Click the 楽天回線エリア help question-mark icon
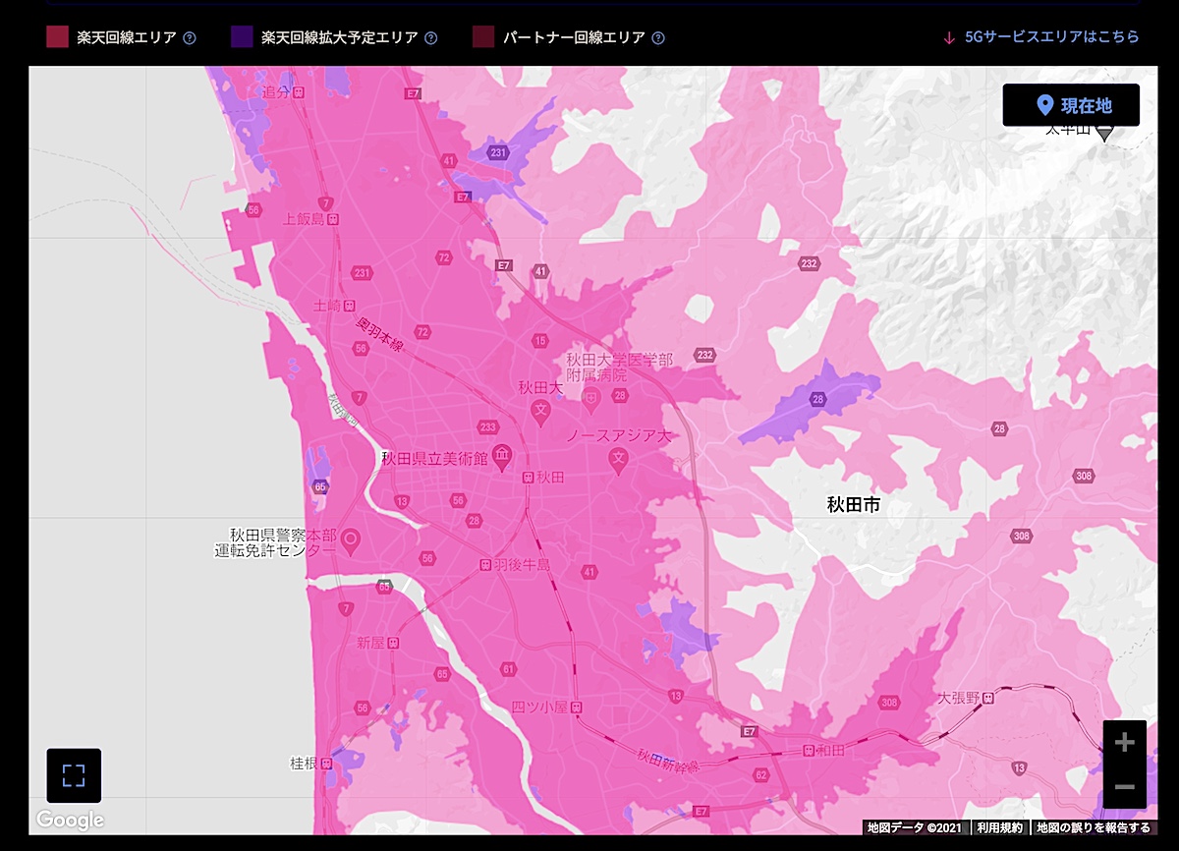Viewport: 1179px width, 851px height. click(190, 38)
